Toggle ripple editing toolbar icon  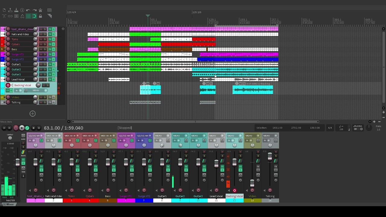[x=16, y=16]
